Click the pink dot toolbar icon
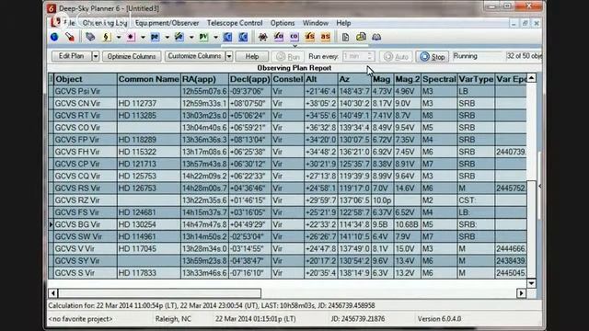Screen dimensions: 589x331 pyautogui.click(x=131, y=37)
